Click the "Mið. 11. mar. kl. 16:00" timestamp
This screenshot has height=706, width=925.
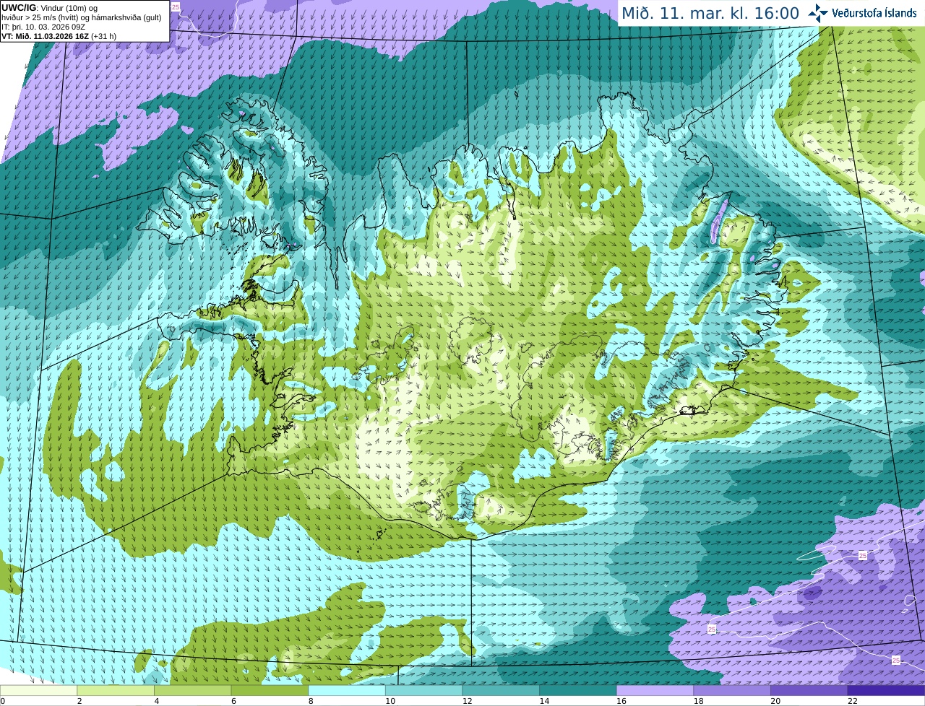click(x=710, y=13)
